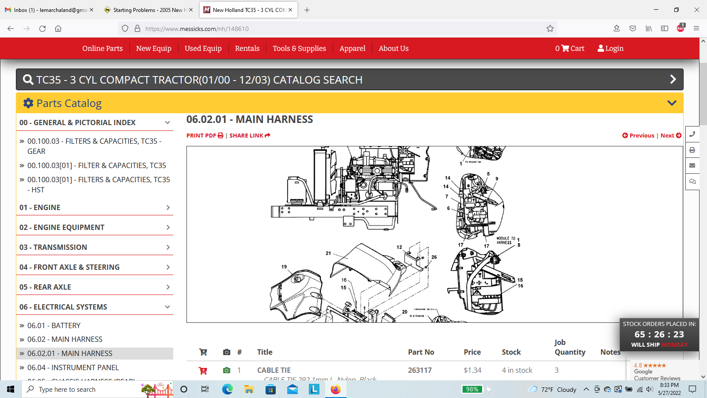Click the Login link
Viewport: 707px width, 398px height.
610,48
